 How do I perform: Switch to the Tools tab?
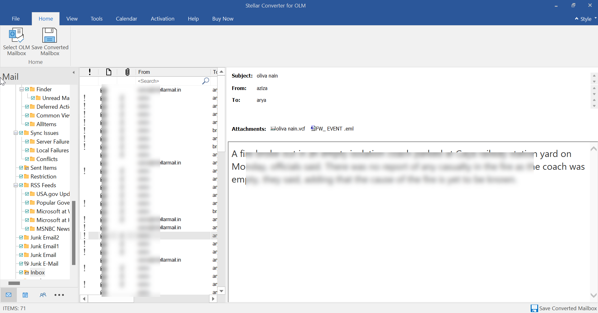click(97, 19)
